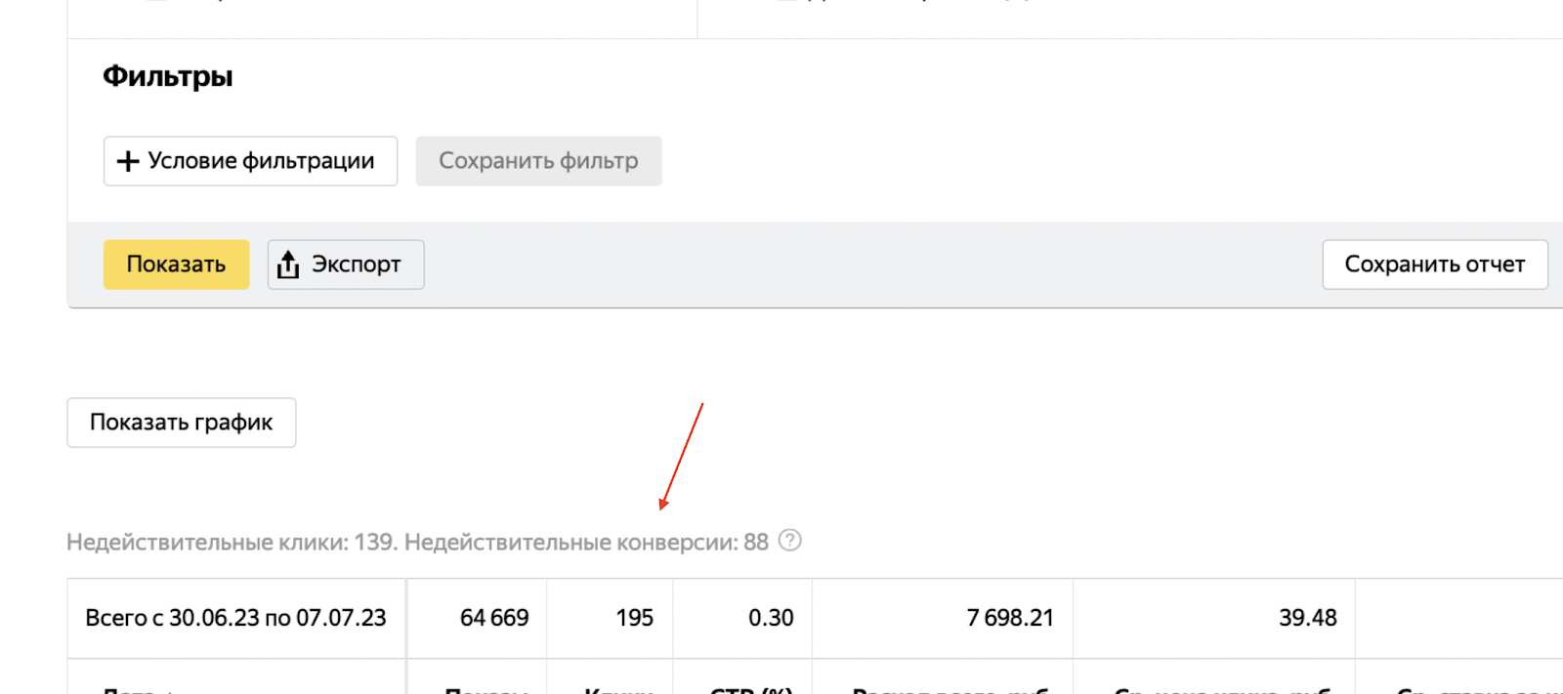Click the 0.30 CTR total cell
Screen dimensions: 1563x694
tap(771, 618)
